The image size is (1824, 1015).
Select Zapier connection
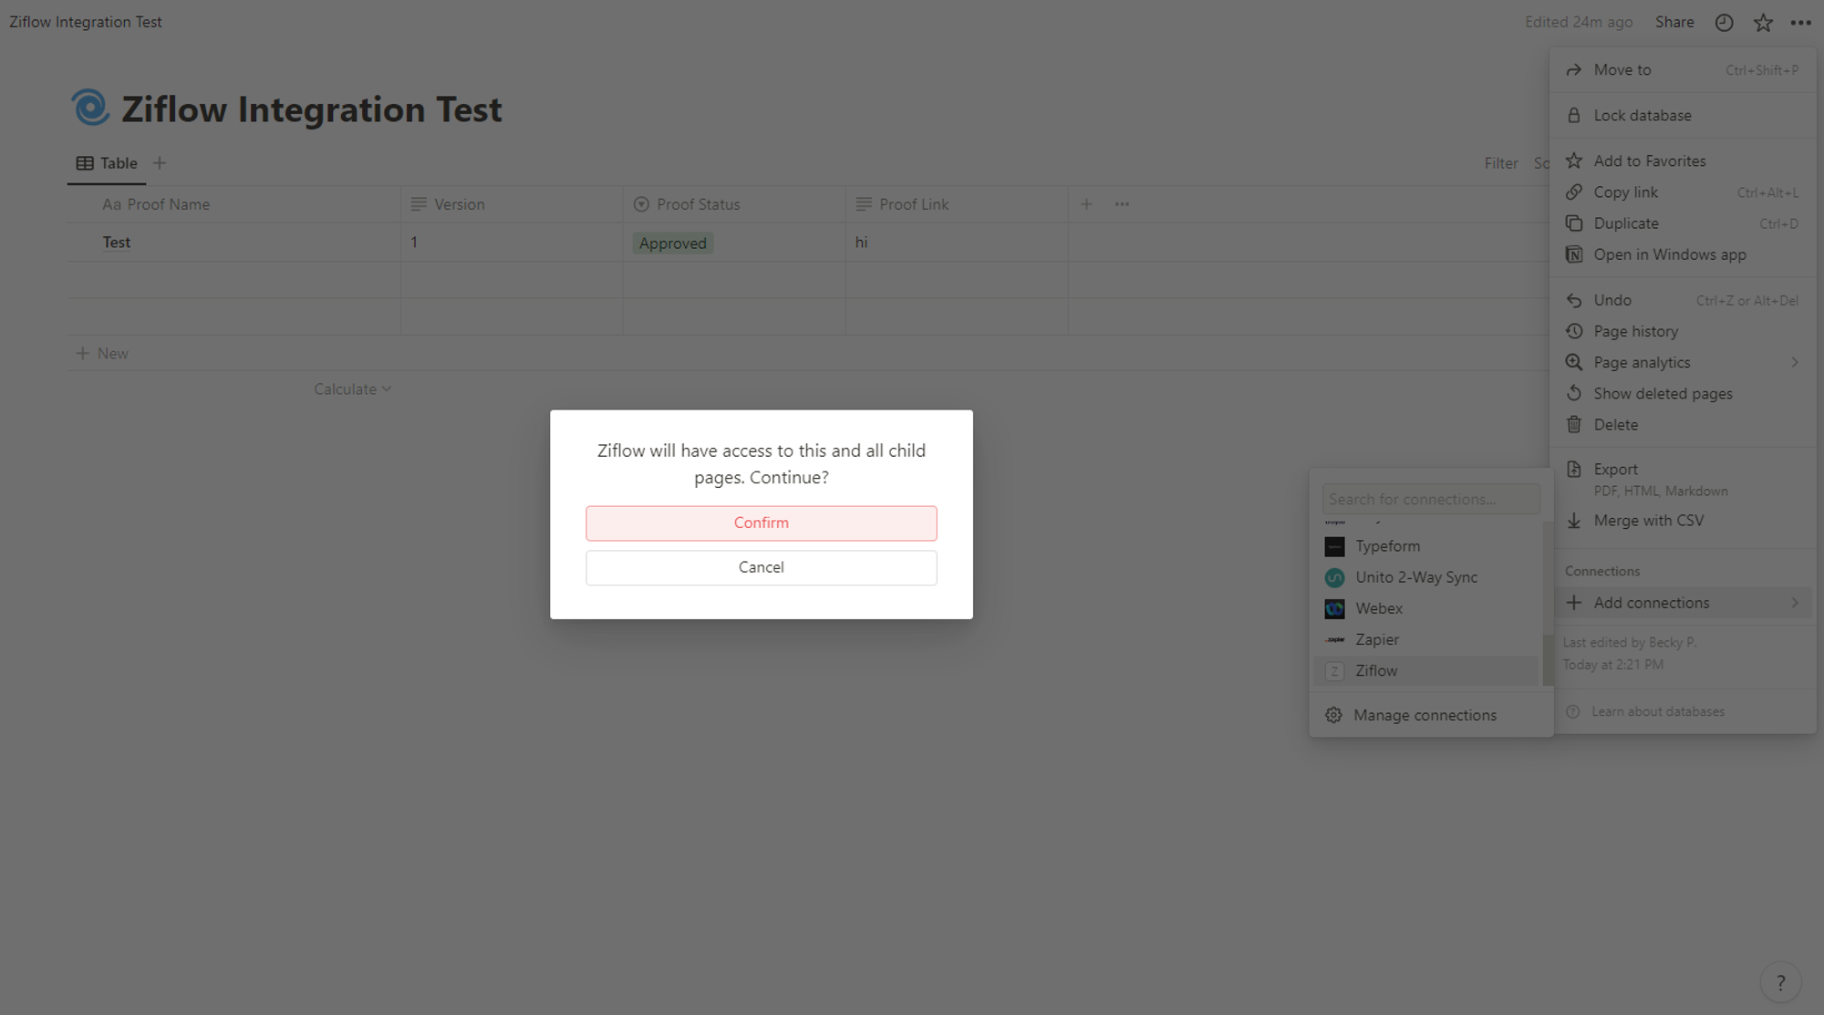[1425, 639]
